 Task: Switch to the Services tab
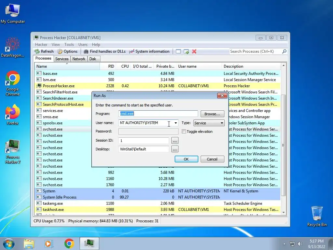tap(62, 59)
